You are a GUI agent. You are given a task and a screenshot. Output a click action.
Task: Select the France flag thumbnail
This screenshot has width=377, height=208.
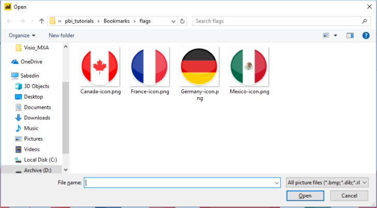149,66
